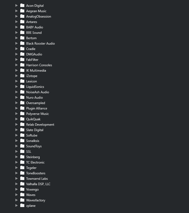
Task: Select the AnalogObsession entry
Action: pyautogui.click(x=39, y=16)
